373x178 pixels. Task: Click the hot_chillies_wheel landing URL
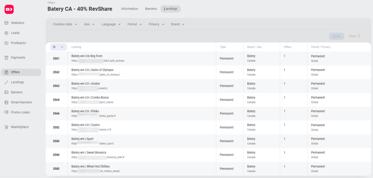point(96,171)
